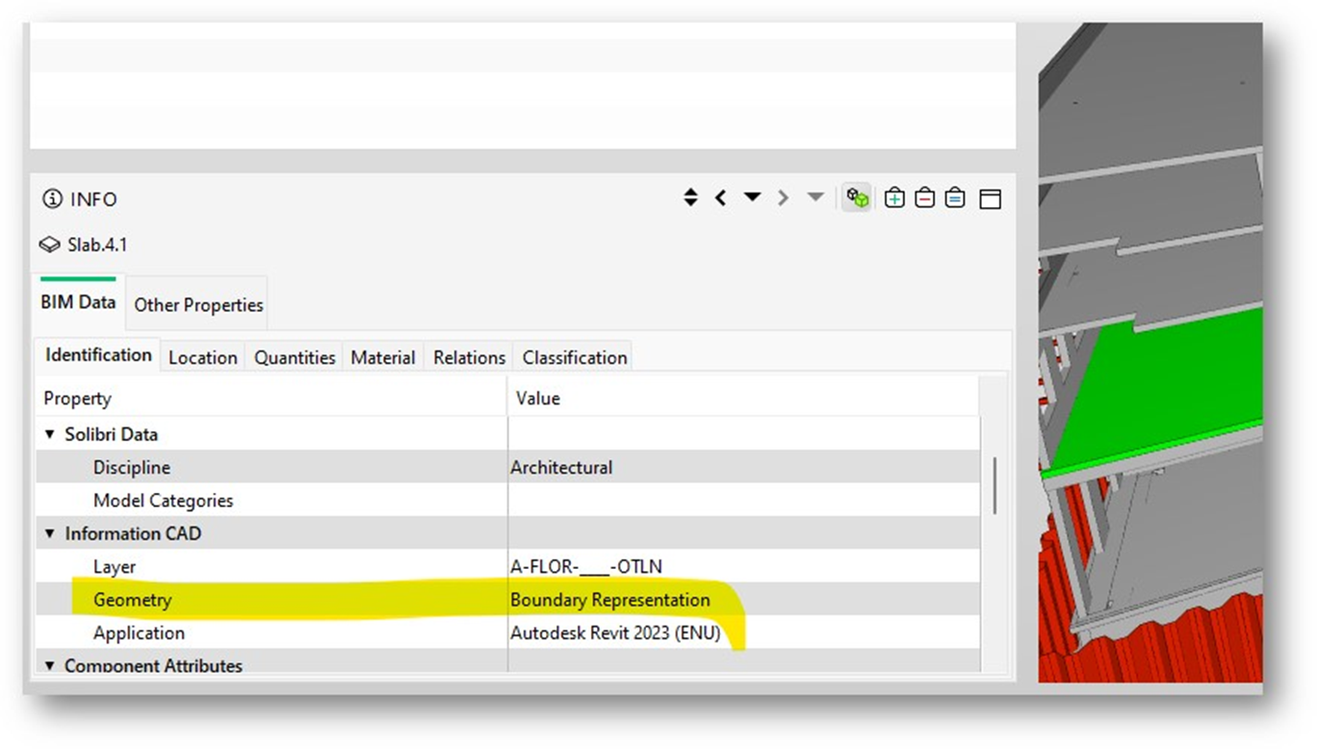This screenshot has width=1317, height=749.
Task: Click the Value column header
Action: click(x=743, y=398)
